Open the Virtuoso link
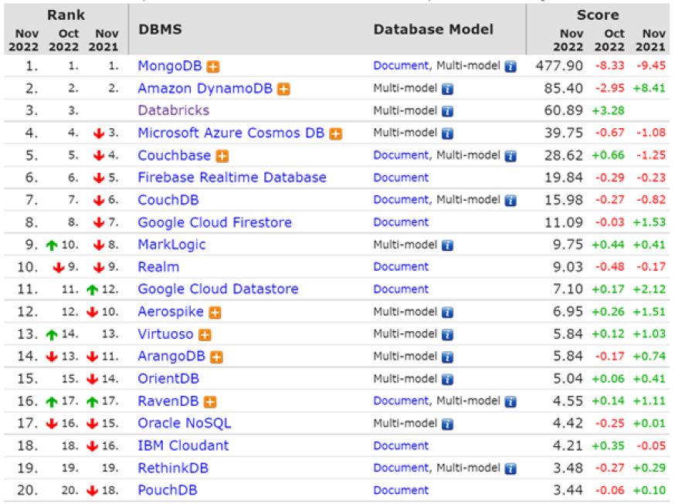Viewport: 675px width, 504px height. [165, 334]
